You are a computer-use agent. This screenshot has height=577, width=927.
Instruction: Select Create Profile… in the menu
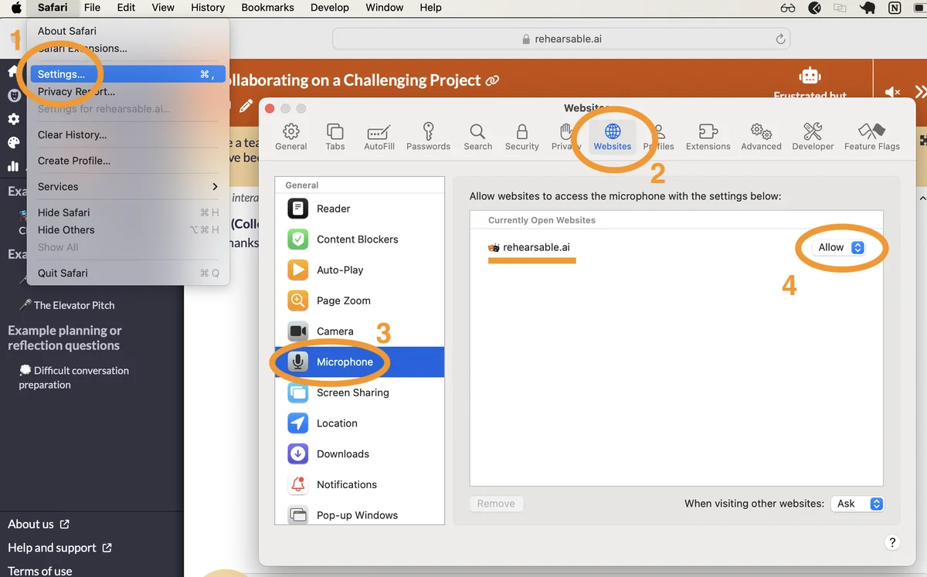127,161
